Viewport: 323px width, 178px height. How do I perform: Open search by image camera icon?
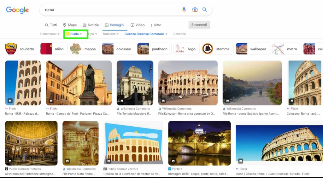(195, 10)
